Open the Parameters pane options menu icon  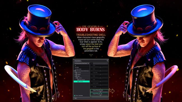point(108,61)
